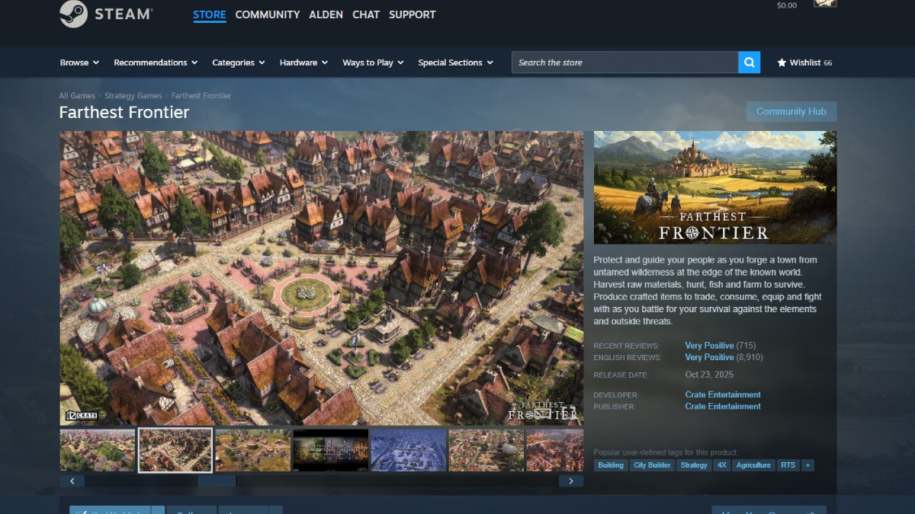Click the magnifying glass search button
The width and height of the screenshot is (915, 514).
point(749,62)
